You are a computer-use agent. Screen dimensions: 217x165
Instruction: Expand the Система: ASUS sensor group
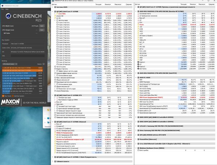pyautogui.click(x=52, y=7)
